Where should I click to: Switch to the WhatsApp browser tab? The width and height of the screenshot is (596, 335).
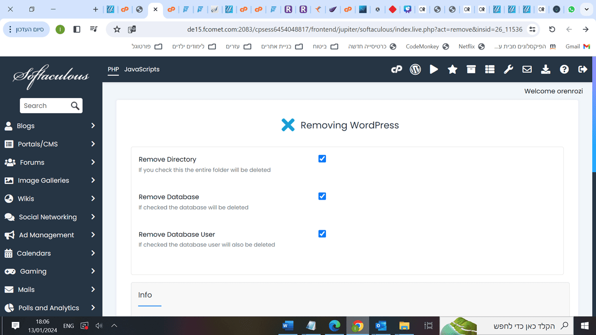point(571,9)
